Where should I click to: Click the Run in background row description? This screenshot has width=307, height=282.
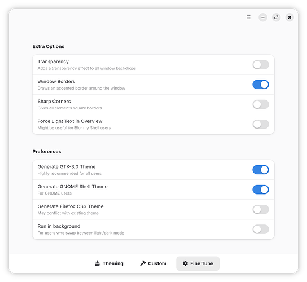81,233
